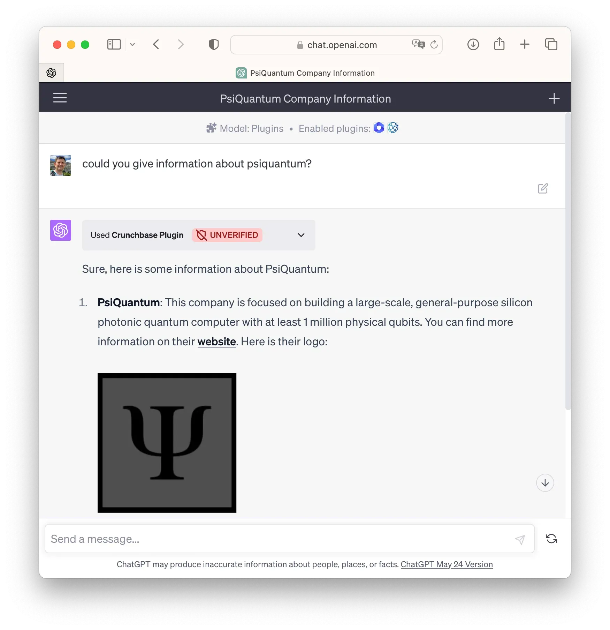Screen dimensions: 610x630
Task: Show Safari downloads
Action: tap(473, 44)
